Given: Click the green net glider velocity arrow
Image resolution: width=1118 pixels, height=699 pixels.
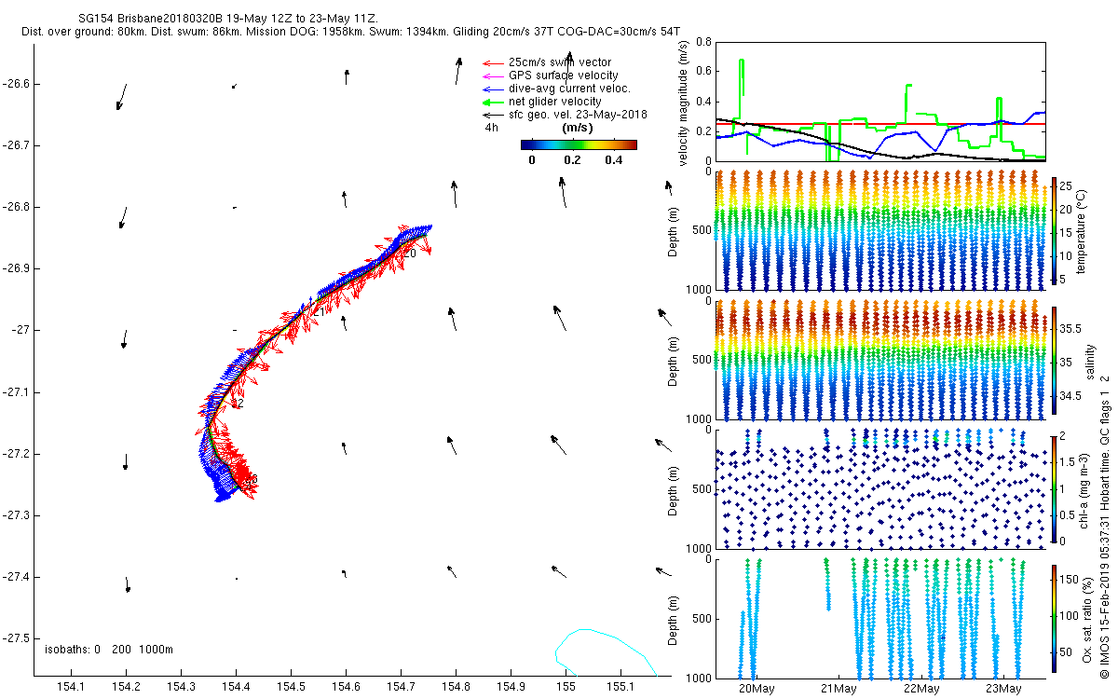Looking at the screenshot, I should tap(491, 102).
